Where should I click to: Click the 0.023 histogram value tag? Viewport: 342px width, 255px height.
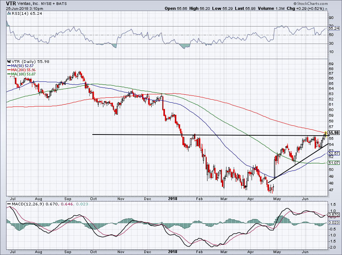[x=334, y=223]
